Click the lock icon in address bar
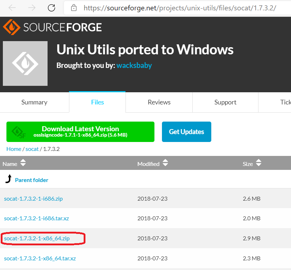The width and height of the screenshot is (291, 270). 74,8
